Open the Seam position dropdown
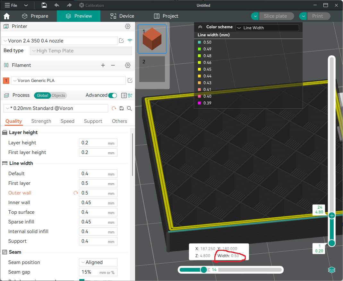Image resolution: width=343 pixels, height=281 pixels. point(98,262)
